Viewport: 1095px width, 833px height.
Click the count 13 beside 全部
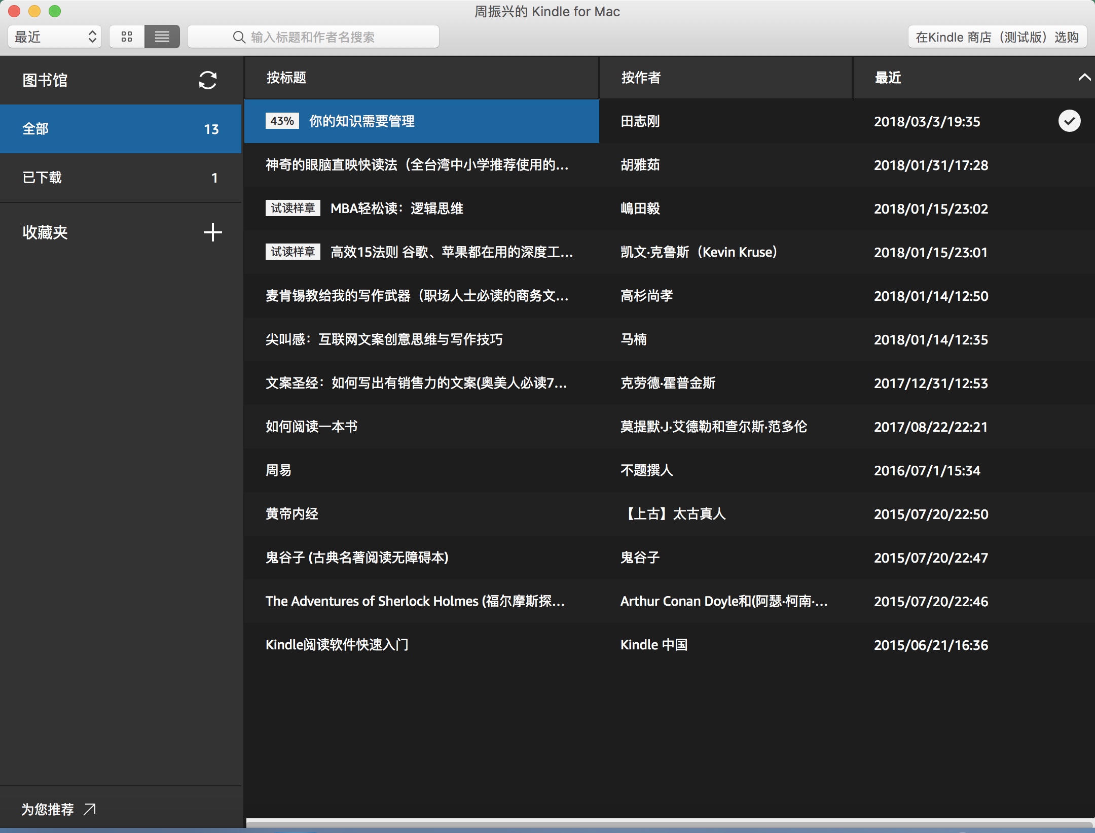coord(211,129)
